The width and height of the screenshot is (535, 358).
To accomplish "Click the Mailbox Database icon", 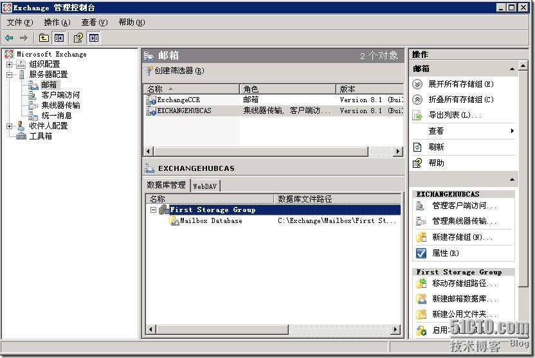I will [x=174, y=221].
